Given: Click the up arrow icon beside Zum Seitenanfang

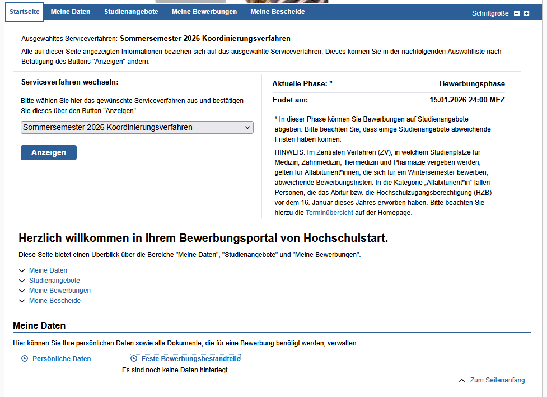Looking at the screenshot, I should pos(462,381).
